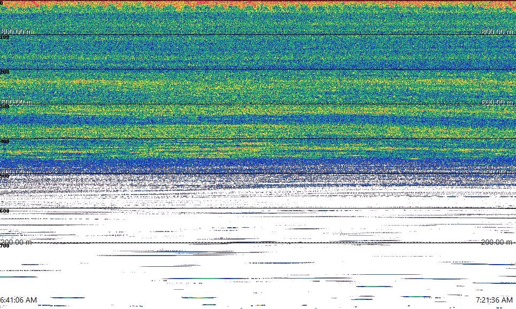516x309 pixels.
Task: Select the 100 depth grid label
Action: pos(5,37)
